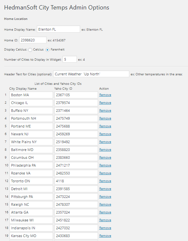Remove the Portland ME city row

point(105,126)
